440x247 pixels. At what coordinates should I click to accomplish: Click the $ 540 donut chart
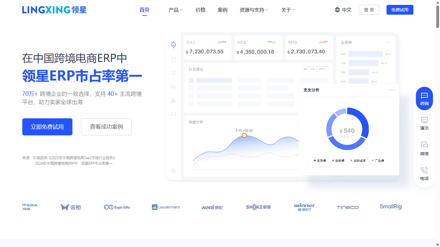click(347, 129)
